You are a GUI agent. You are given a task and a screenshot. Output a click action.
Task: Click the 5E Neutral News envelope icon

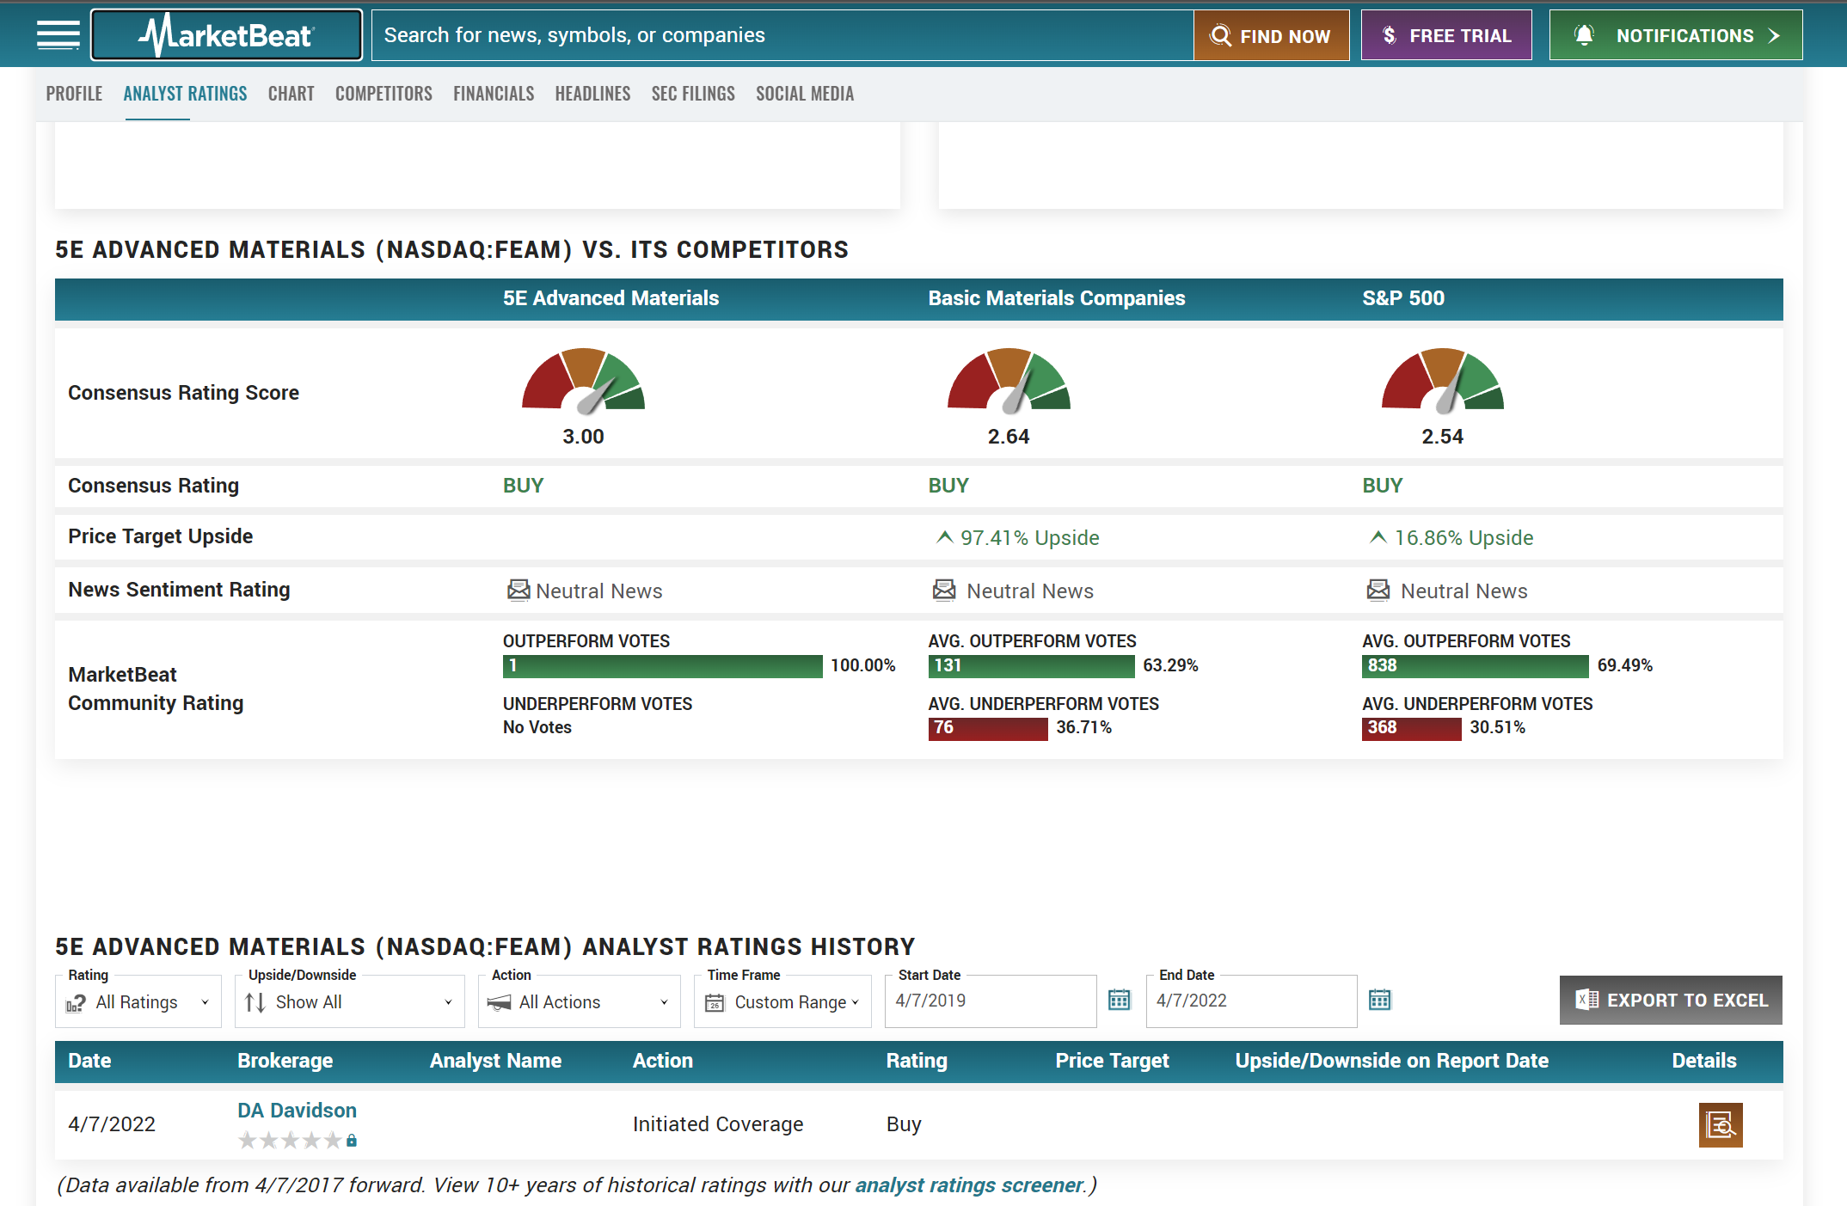tap(519, 590)
